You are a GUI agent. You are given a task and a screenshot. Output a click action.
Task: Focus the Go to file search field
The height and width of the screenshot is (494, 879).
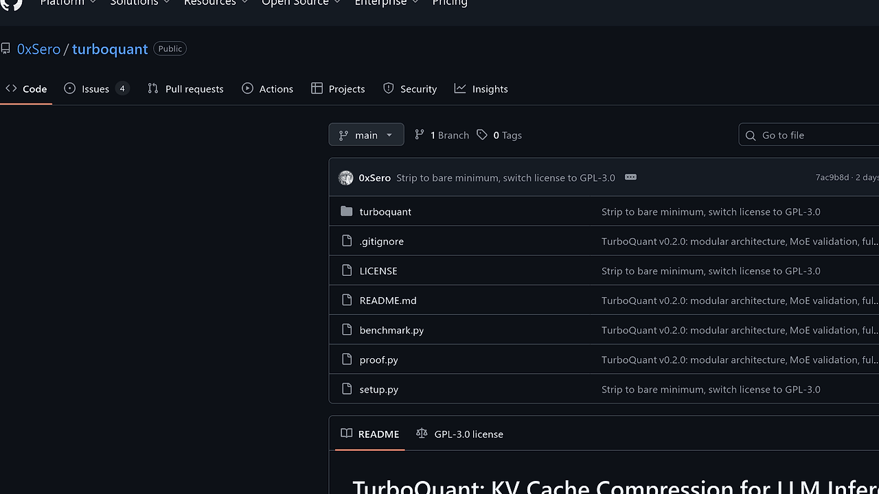coord(809,135)
